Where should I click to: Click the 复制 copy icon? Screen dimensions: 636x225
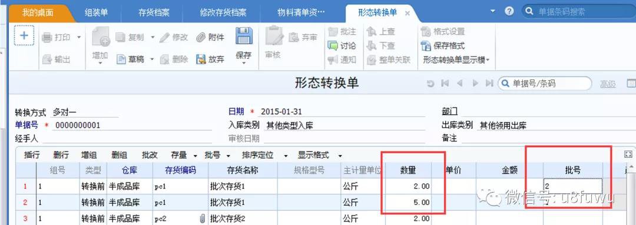pos(121,37)
